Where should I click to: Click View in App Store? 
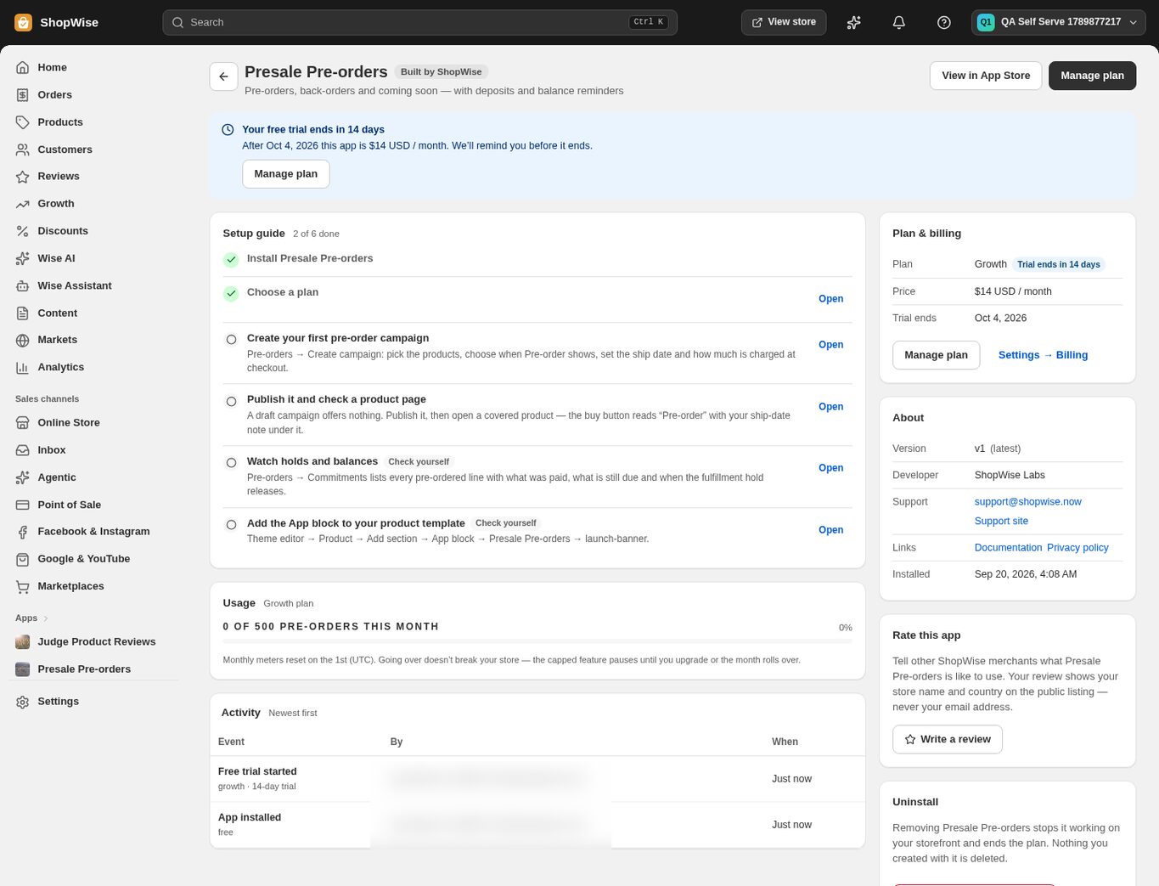click(x=986, y=76)
